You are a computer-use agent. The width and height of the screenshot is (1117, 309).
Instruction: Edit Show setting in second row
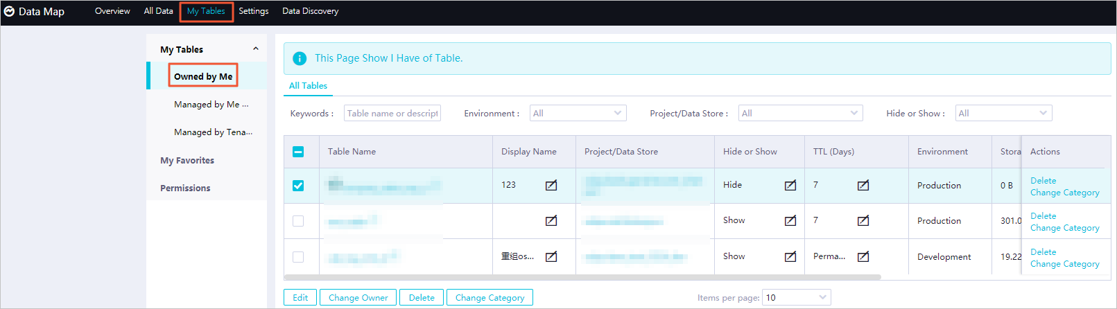click(x=790, y=220)
